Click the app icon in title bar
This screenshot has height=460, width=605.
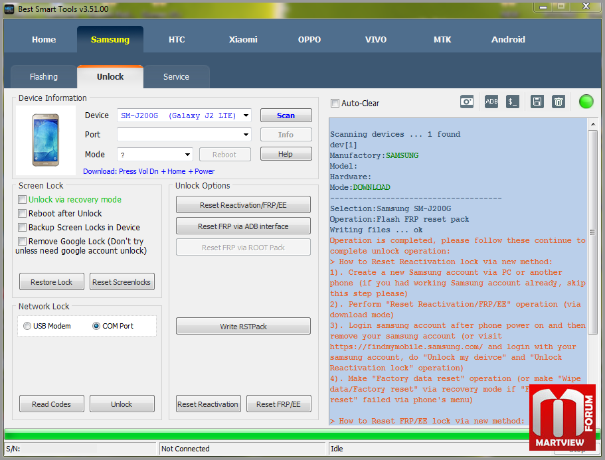click(9, 9)
